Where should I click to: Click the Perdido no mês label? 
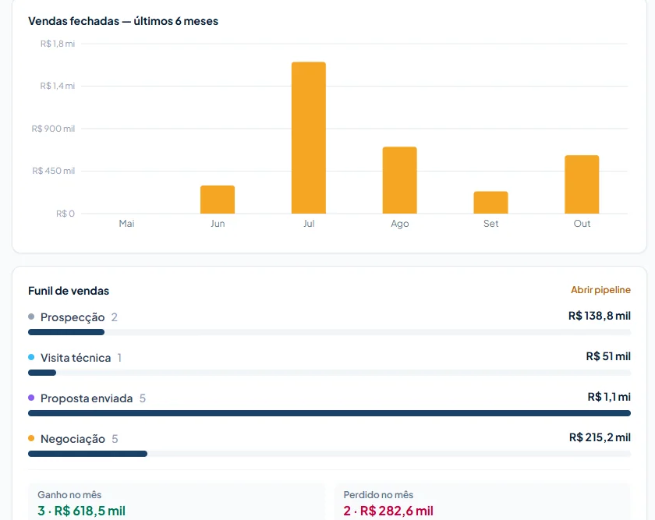(378, 495)
